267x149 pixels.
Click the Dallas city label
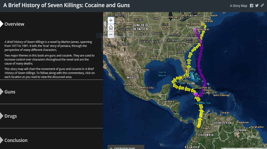(150, 48)
